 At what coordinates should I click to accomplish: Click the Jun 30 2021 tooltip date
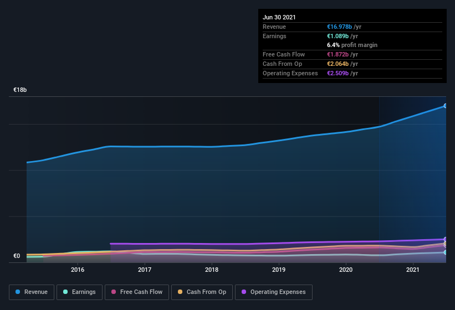click(x=279, y=17)
